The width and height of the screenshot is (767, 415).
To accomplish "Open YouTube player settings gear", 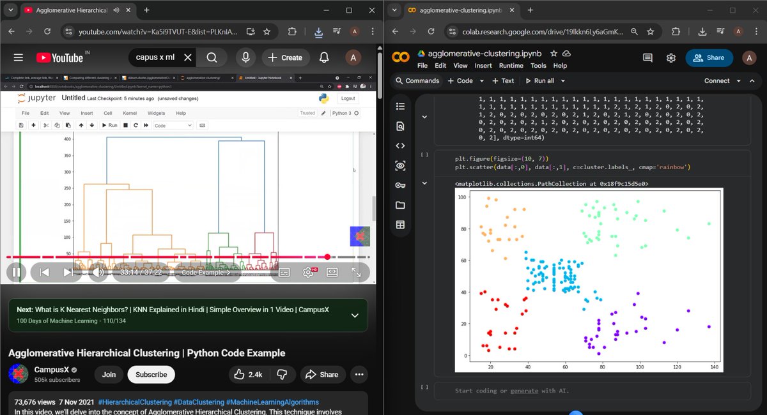I will (308, 272).
